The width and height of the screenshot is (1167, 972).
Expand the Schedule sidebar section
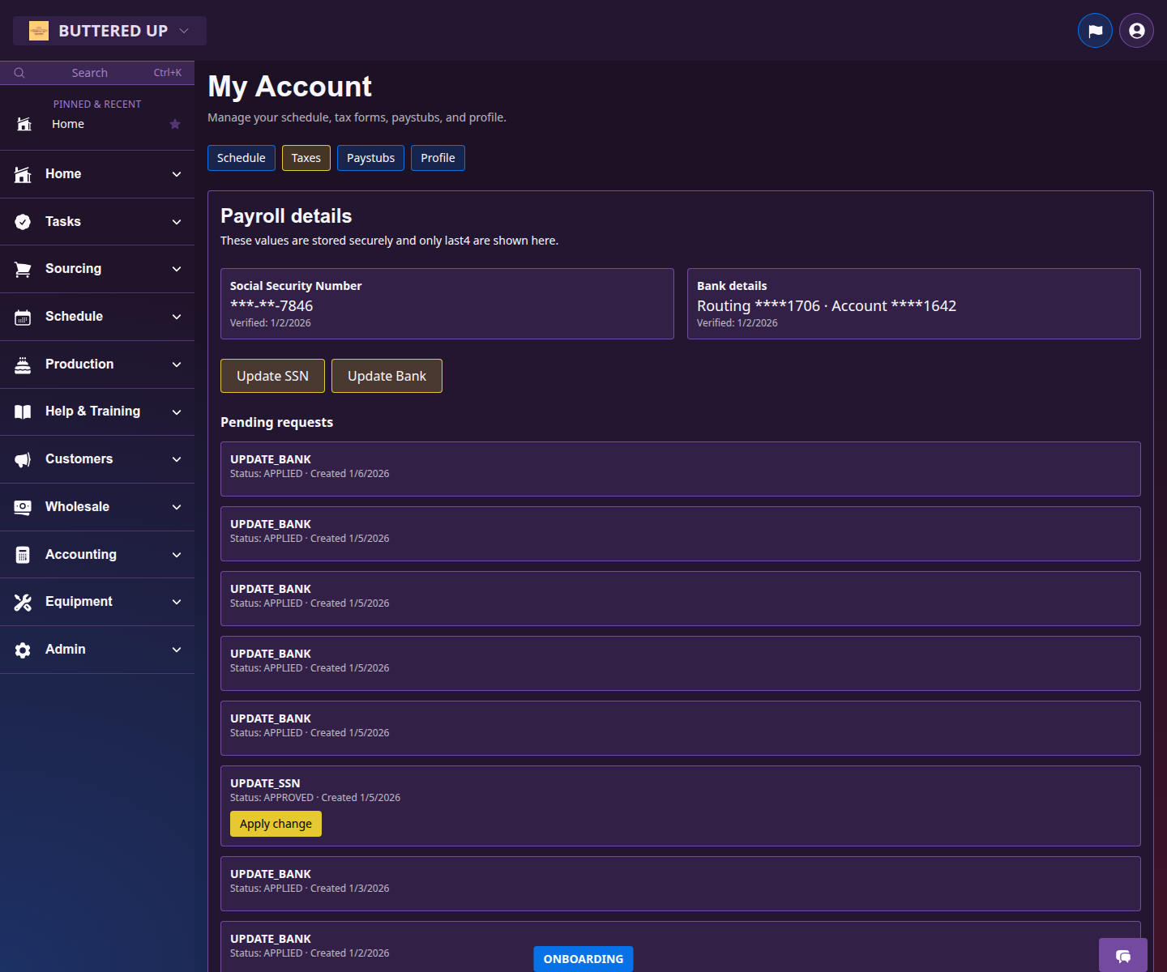(x=97, y=316)
